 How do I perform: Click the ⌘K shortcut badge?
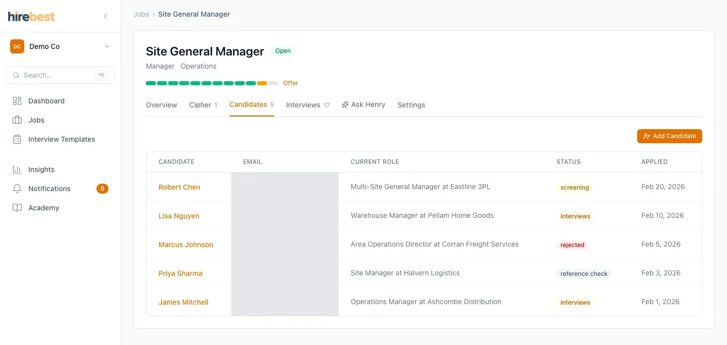click(x=101, y=75)
